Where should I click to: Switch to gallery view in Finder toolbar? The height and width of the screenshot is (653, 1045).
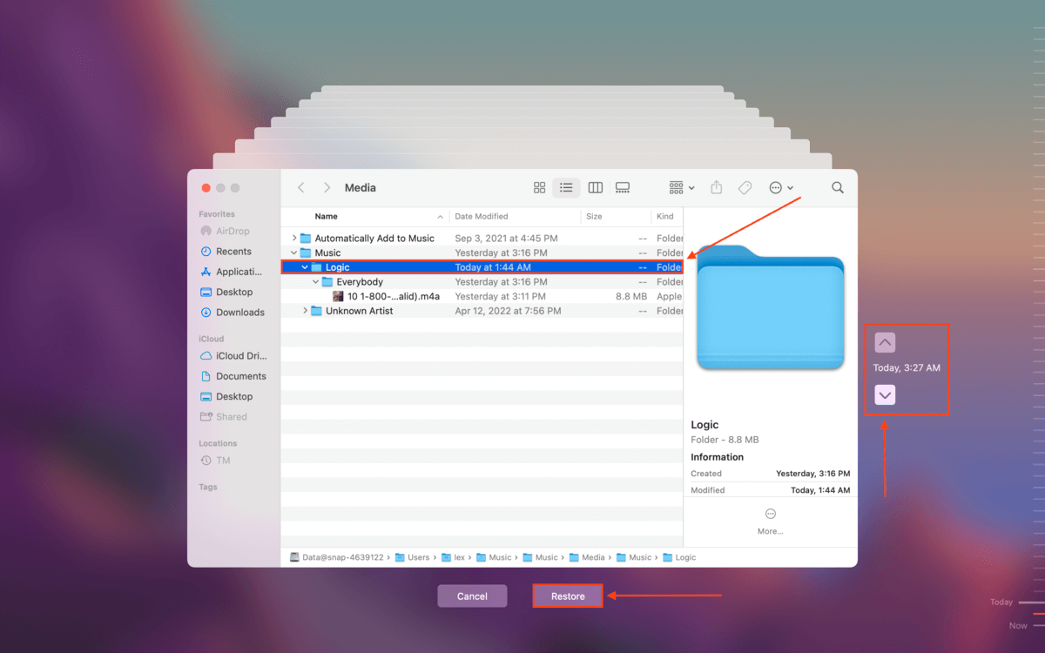623,188
